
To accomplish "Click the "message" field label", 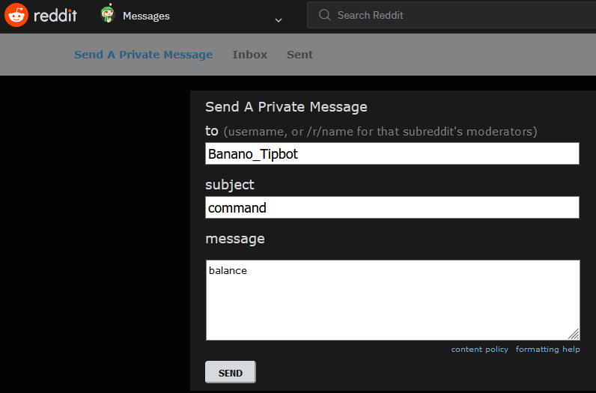I will [234, 239].
